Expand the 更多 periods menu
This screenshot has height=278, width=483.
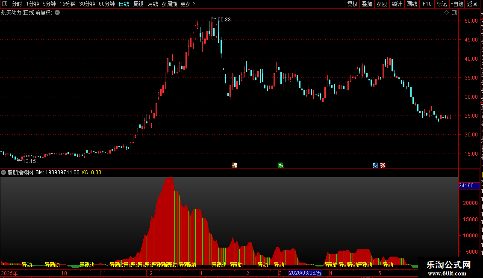click(188, 4)
